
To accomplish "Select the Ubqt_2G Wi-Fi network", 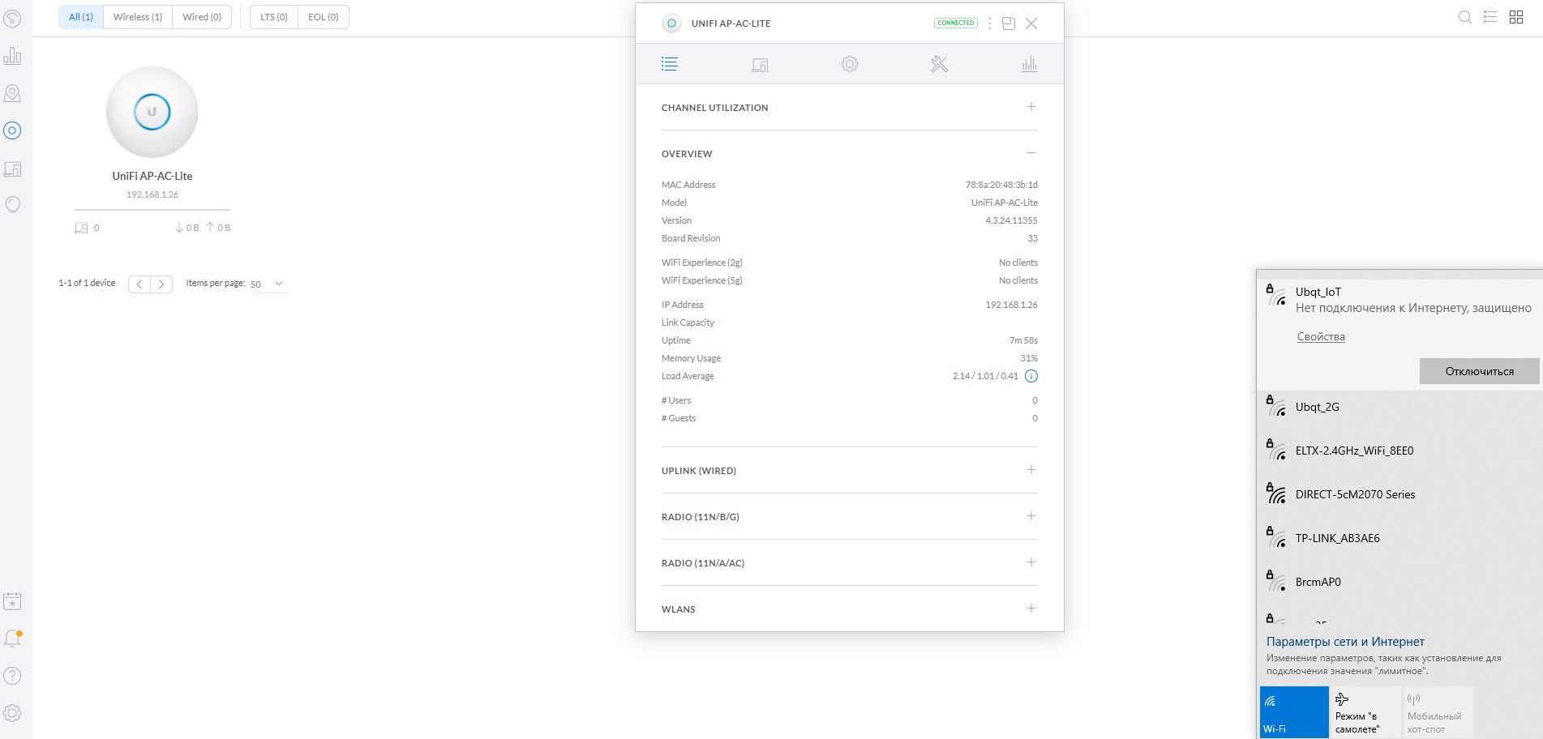I will [x=1399, y=407].
